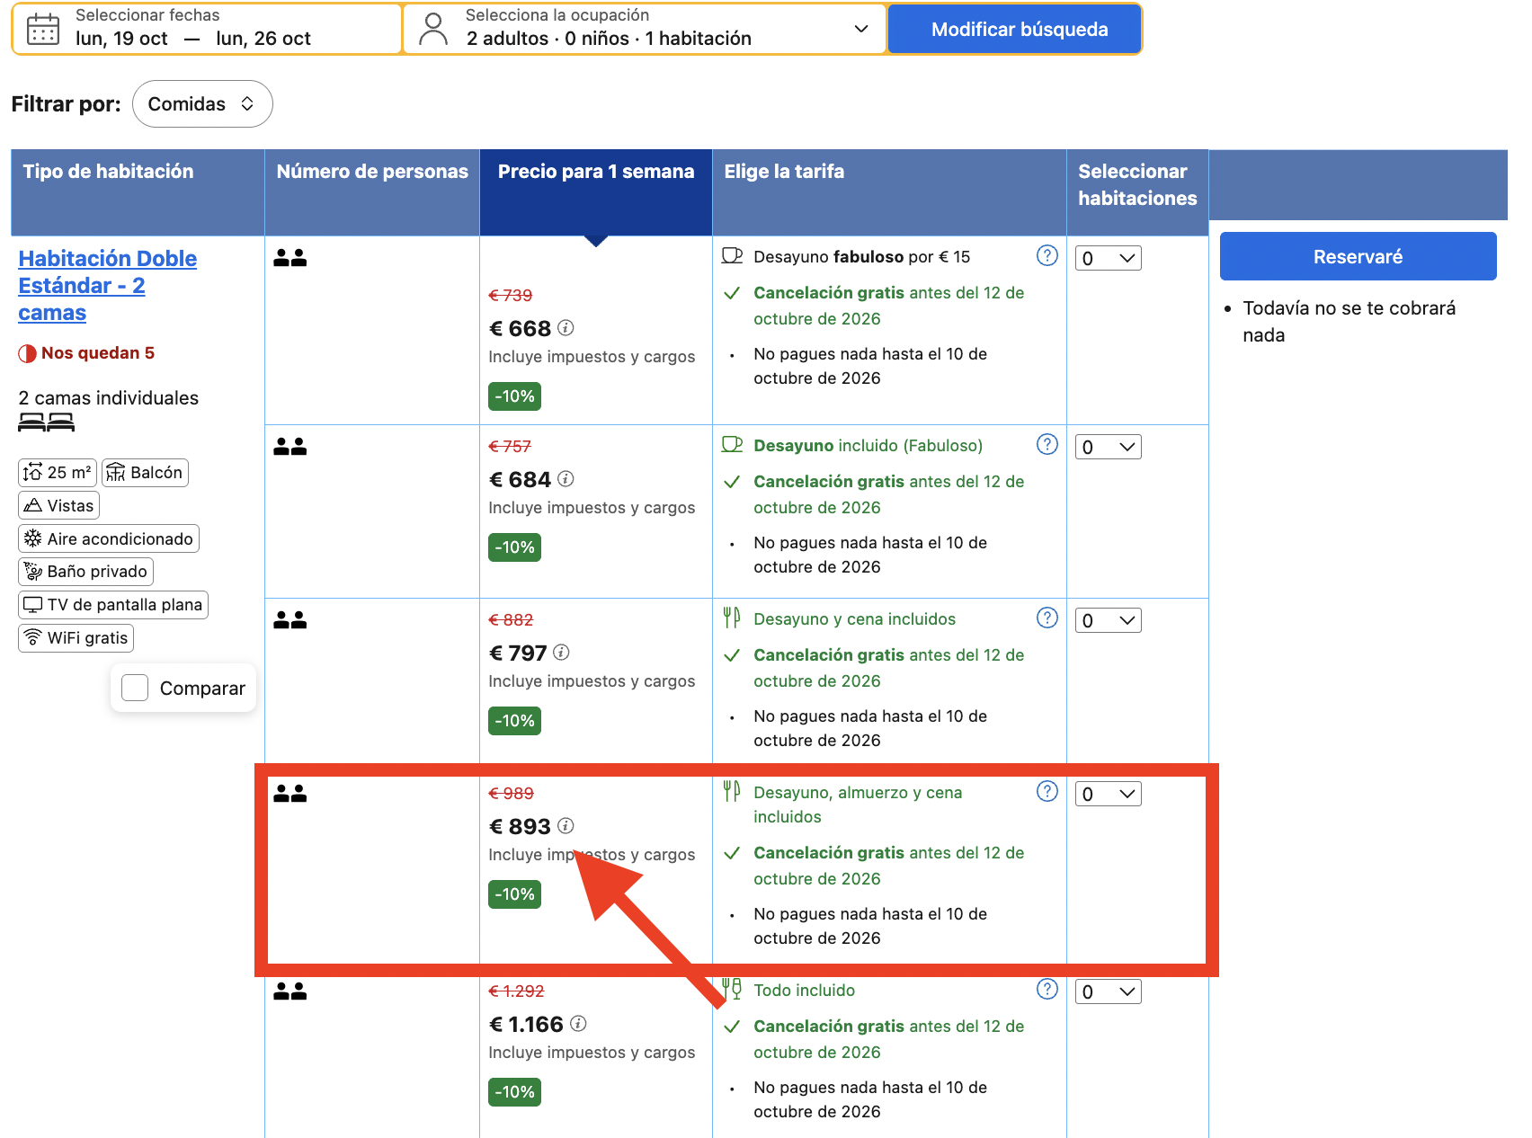Click the Vistas amenity badge

[58, 506]
